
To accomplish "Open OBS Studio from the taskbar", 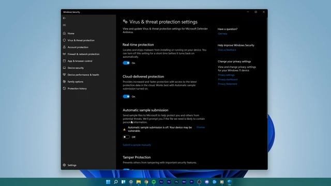I will pyautogui.click(x=199, y=182).
